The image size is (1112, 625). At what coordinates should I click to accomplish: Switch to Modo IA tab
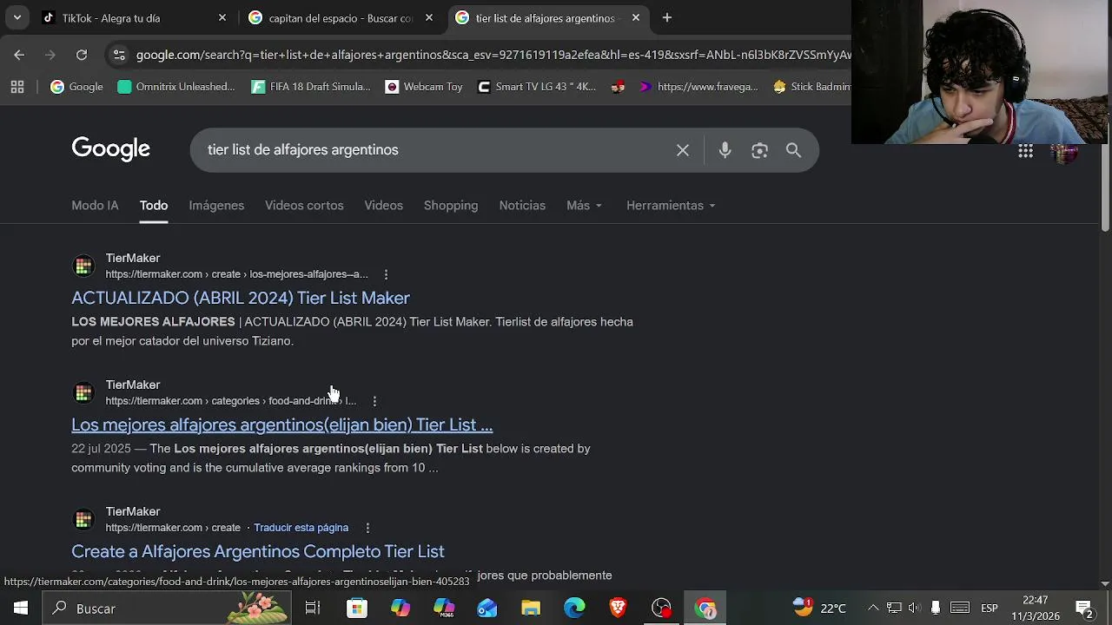95,206
